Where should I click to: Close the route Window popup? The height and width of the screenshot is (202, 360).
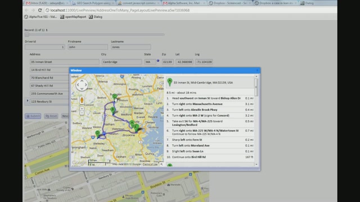(x=257, y=70)
